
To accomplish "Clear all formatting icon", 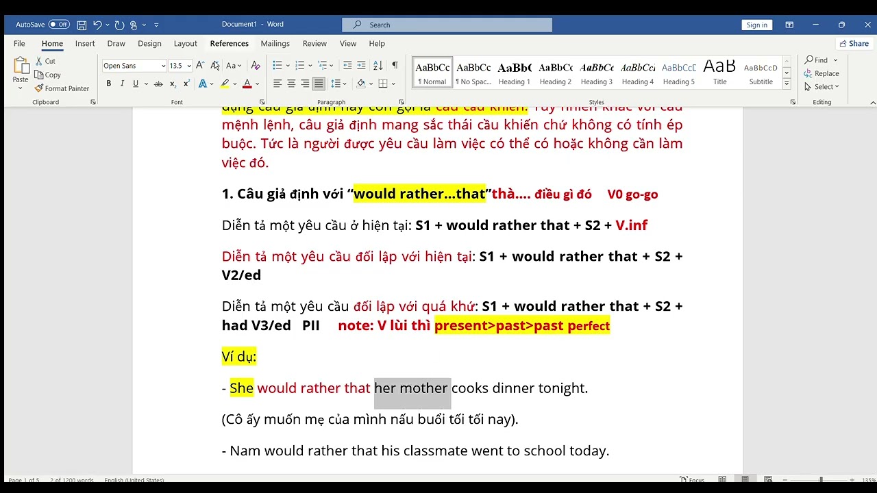I will (256, 65).
